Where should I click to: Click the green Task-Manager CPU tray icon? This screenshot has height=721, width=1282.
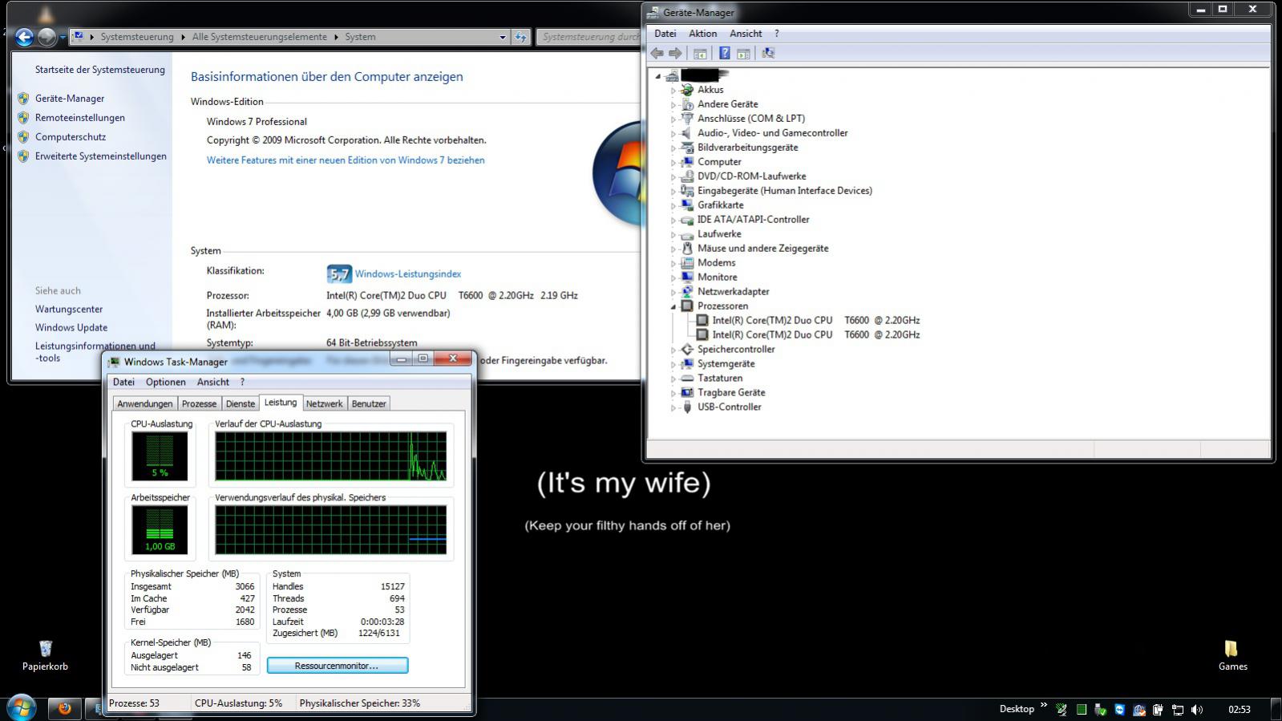tap(1082, 709)
